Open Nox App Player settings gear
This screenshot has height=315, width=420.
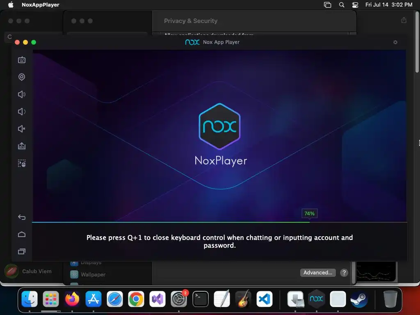395,42
